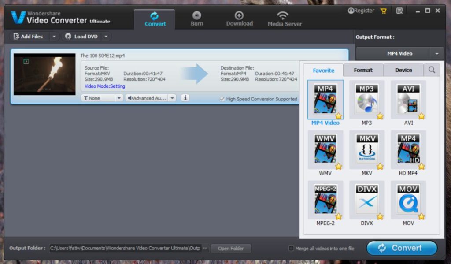
Task: Go to the Download tab
Action: 239,19
